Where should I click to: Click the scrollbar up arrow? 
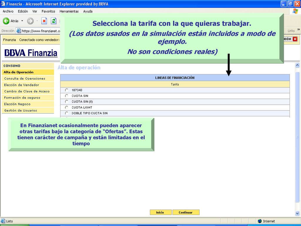(297, 65)
